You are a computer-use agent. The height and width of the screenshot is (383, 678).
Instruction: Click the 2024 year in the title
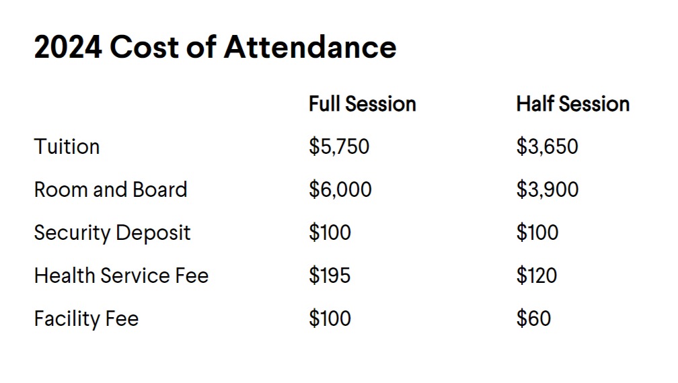point(69,46)
